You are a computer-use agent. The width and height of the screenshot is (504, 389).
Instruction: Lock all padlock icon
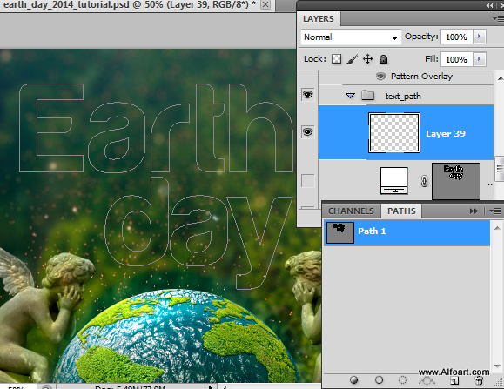tap(384, 59)
